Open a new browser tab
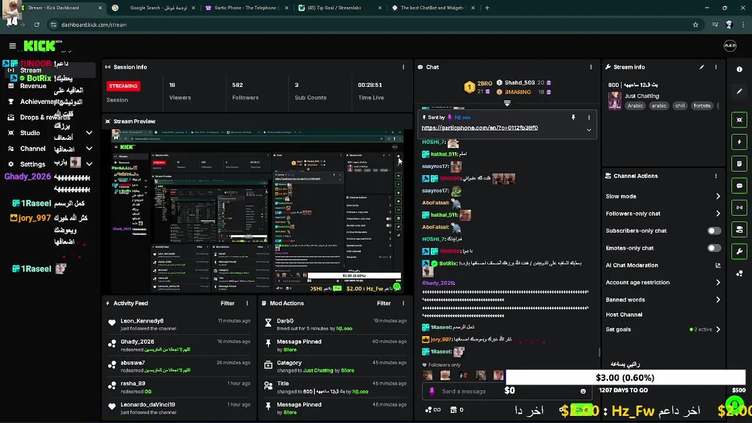Screen dimensions: 752x423 pos(486,8)
